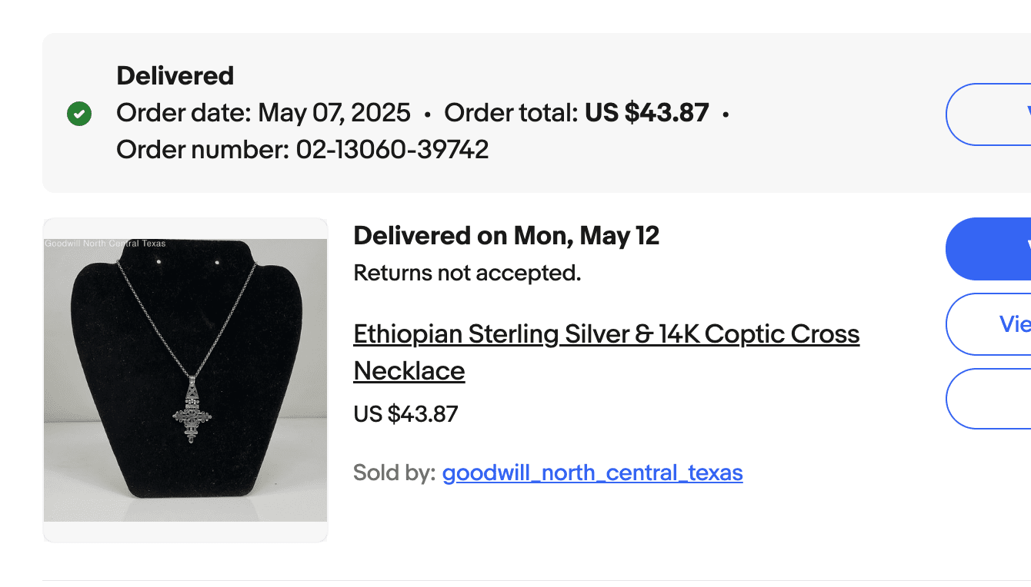Click the bold order total US $43.87
Image resolution: width=1031 pixels, height=587 pixels.
[x=646, y=113]
